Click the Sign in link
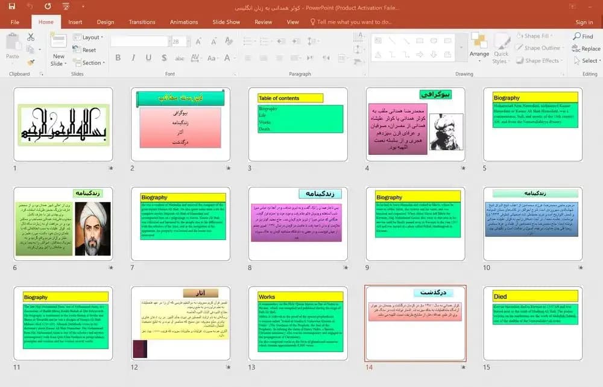The width and height of the screenshot is (603, 387). click(584, 22)
